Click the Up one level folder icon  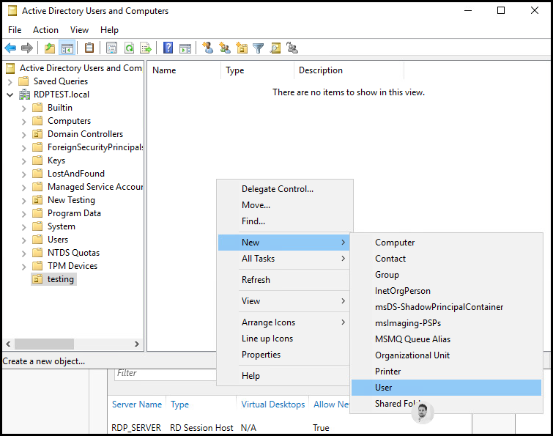coord(50,48)
